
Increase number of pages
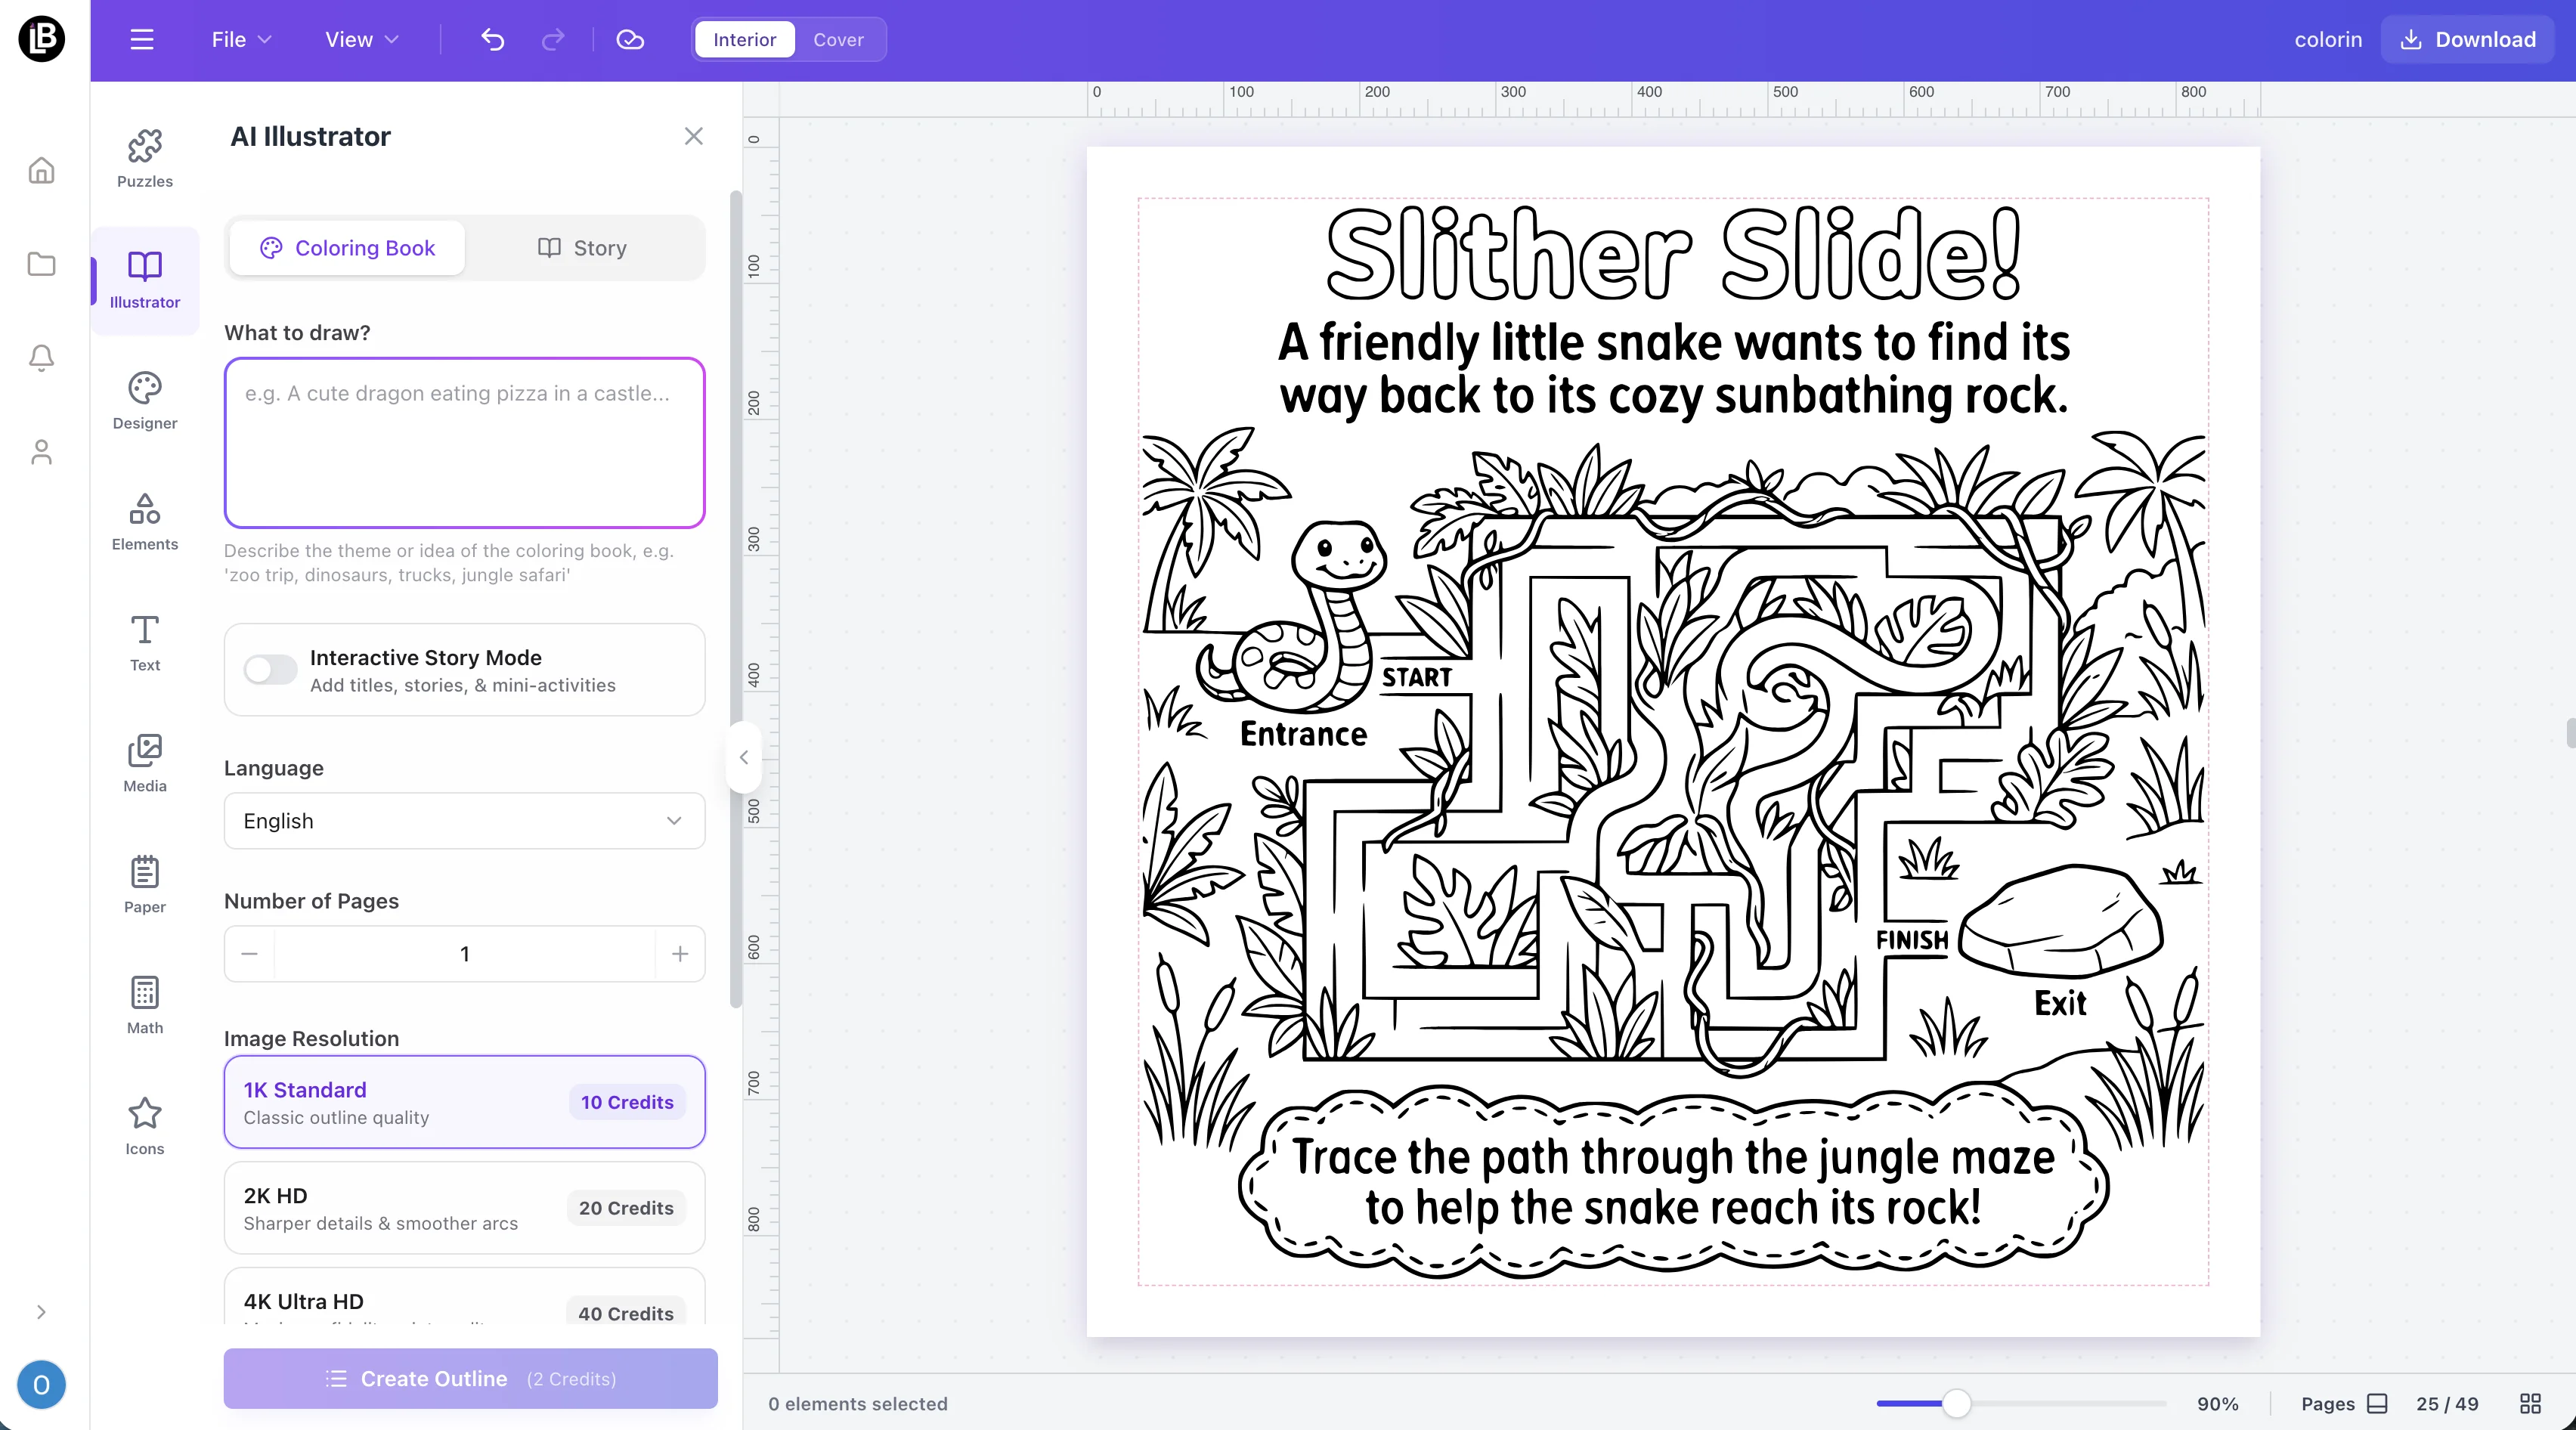(x=680, y=954)
